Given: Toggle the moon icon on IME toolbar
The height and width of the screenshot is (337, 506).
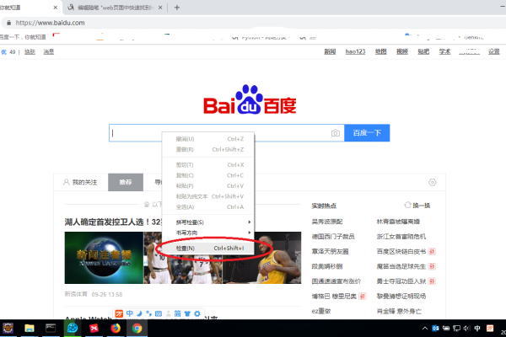Looking at the screenshot, I should (139, 313).
